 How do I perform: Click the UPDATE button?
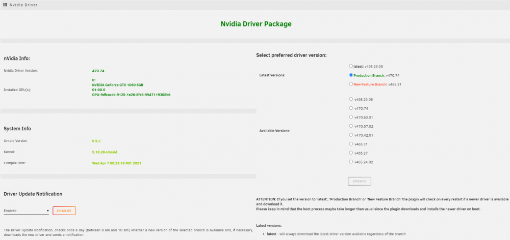coord(360,182)
